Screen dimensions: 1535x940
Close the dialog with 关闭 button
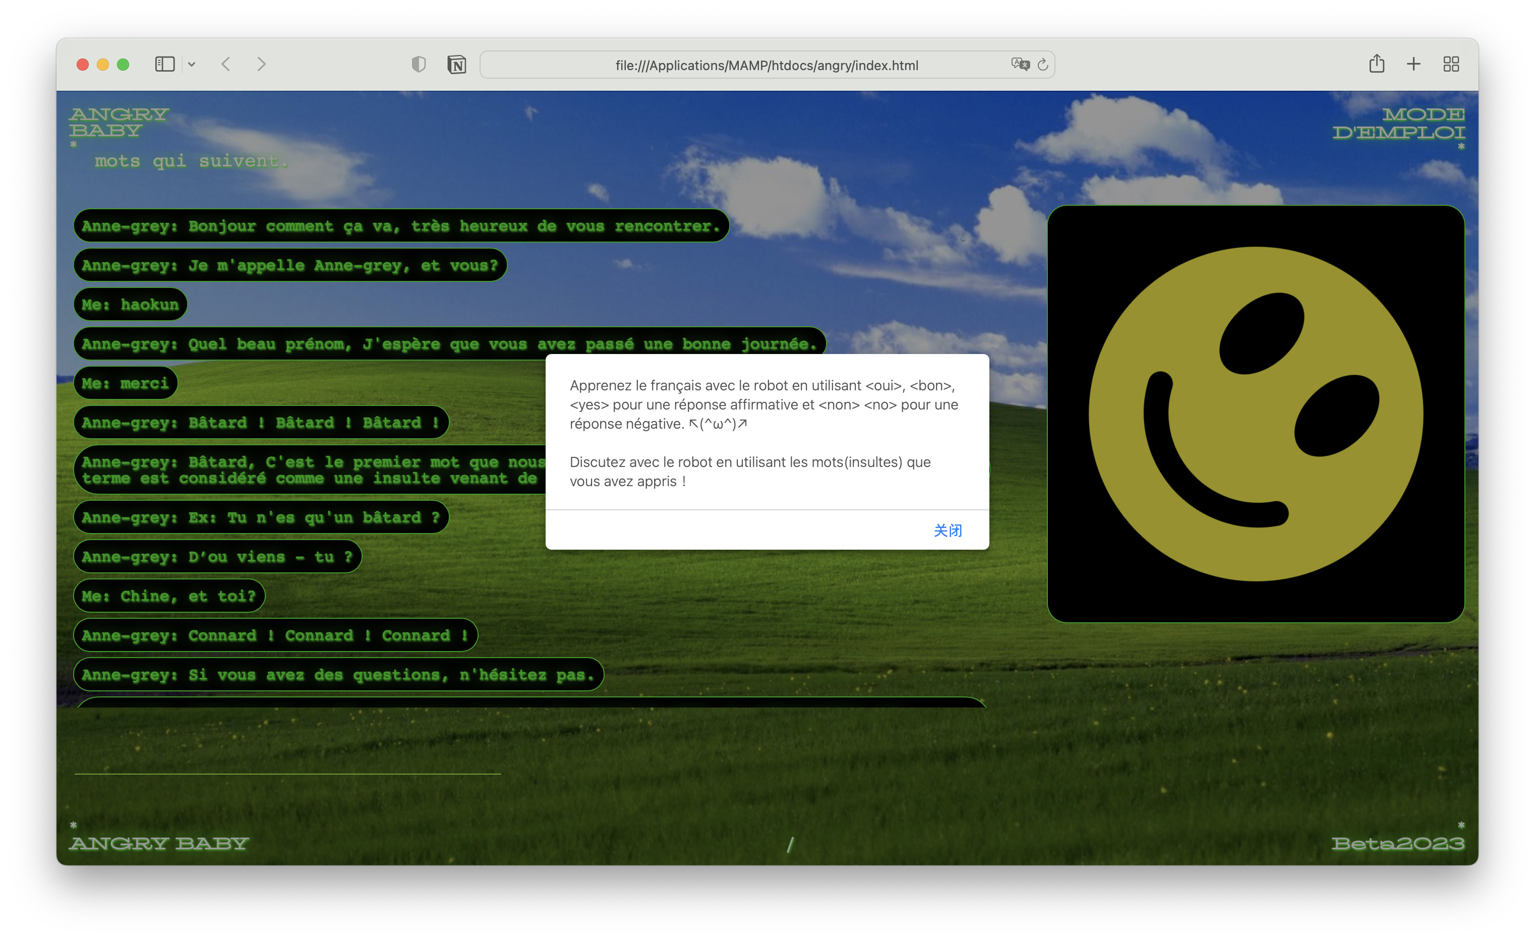point(948,530)
